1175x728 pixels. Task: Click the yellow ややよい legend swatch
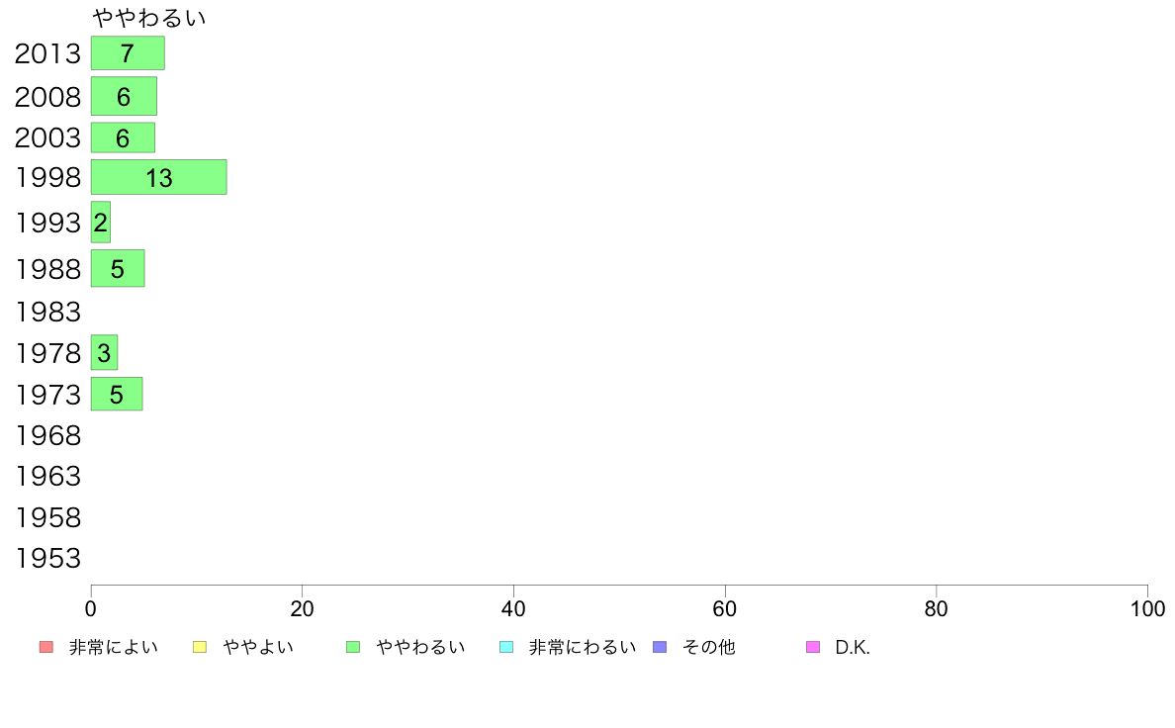[x=200, y=647]
